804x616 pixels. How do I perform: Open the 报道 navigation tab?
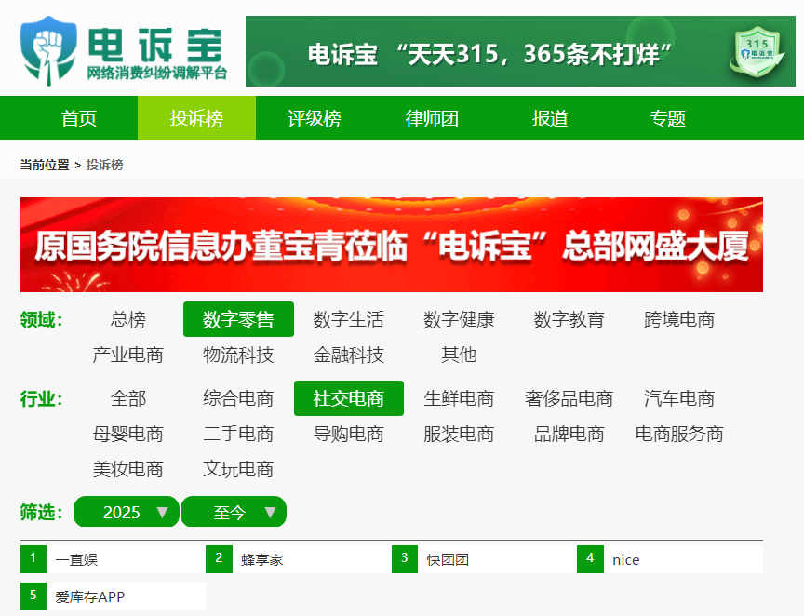pyautogui.click(x=550, y=118)
